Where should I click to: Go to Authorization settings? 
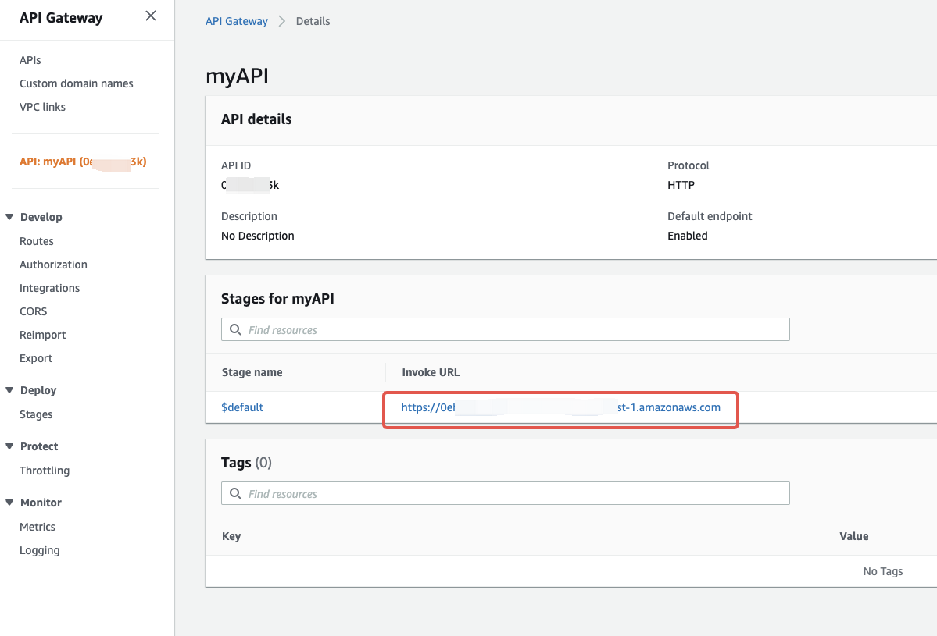53,265
